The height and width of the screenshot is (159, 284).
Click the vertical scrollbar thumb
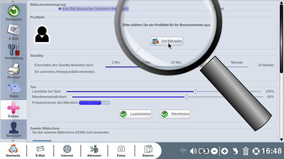point(281,39)
